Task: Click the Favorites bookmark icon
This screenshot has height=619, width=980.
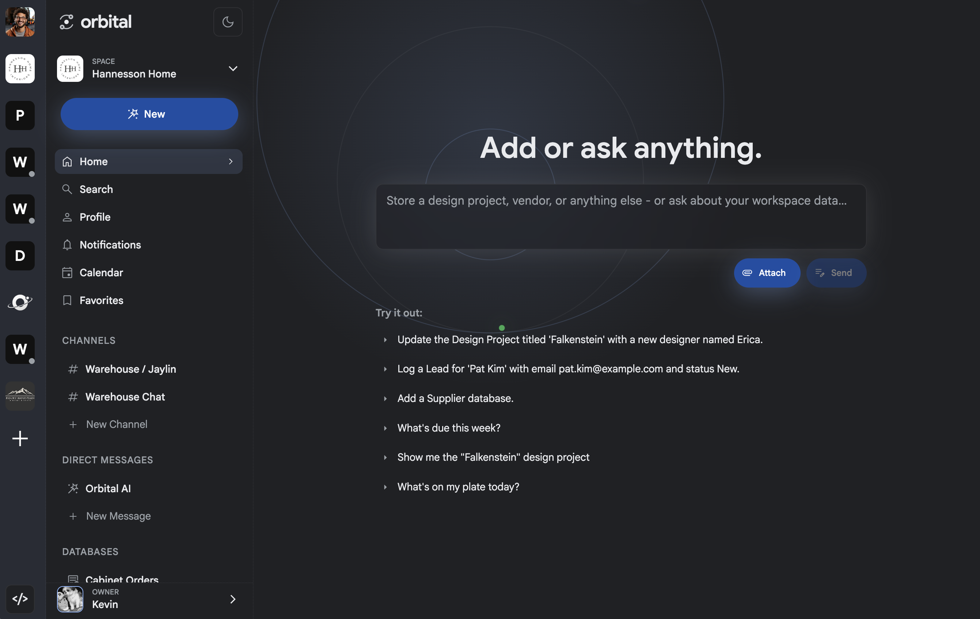Action: [x=67, y=300]
